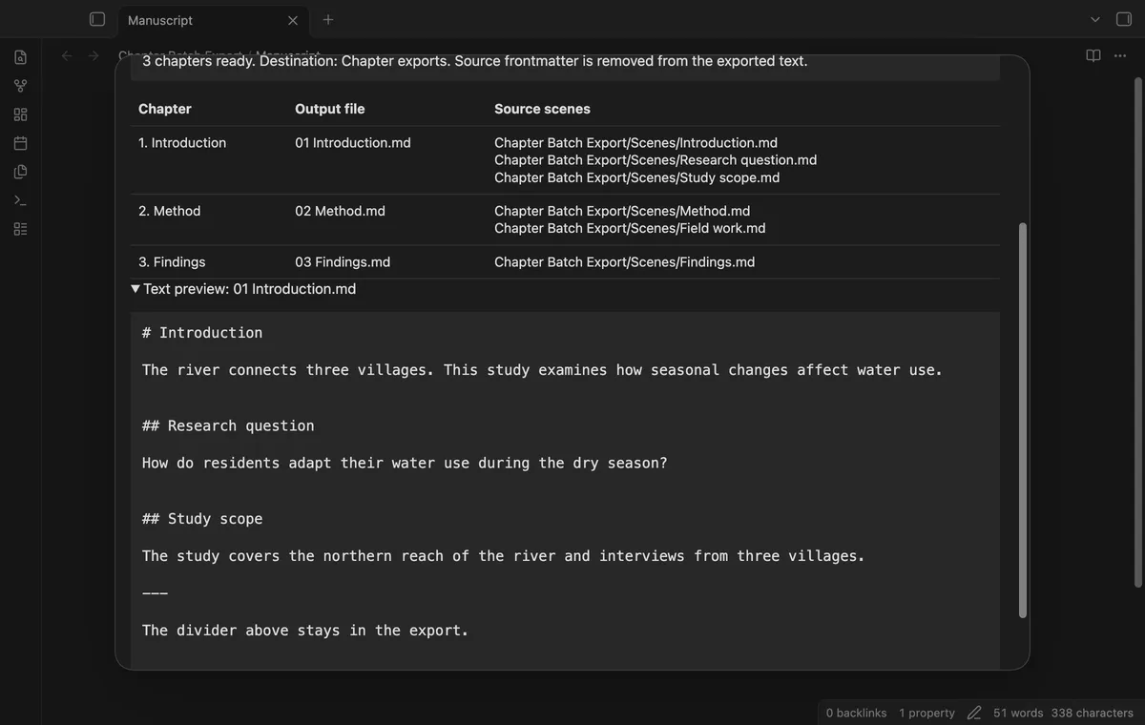Click the 'How do residents adapt' preview line

coord(405,463)
